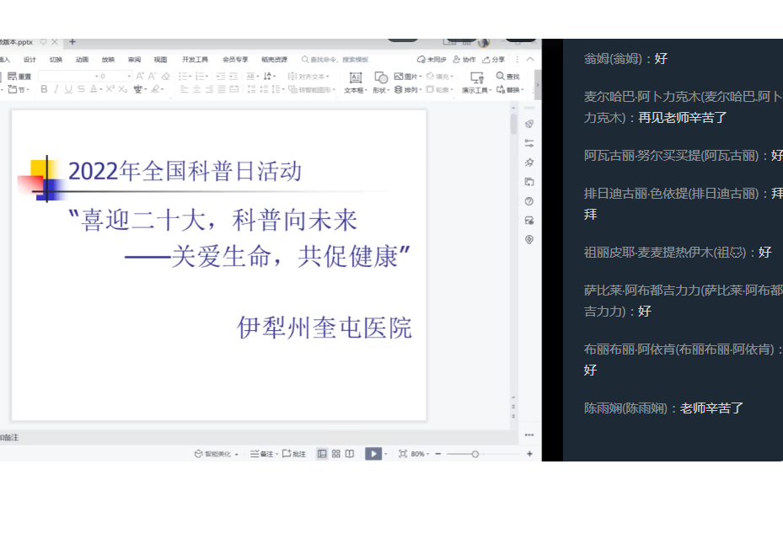Click the clear formatting eraser icon
Viewport: 783px width, 544px height.
coord(165,77)
